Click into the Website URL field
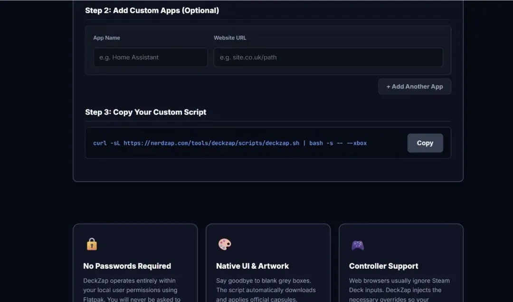 click(x=328, y=57)
